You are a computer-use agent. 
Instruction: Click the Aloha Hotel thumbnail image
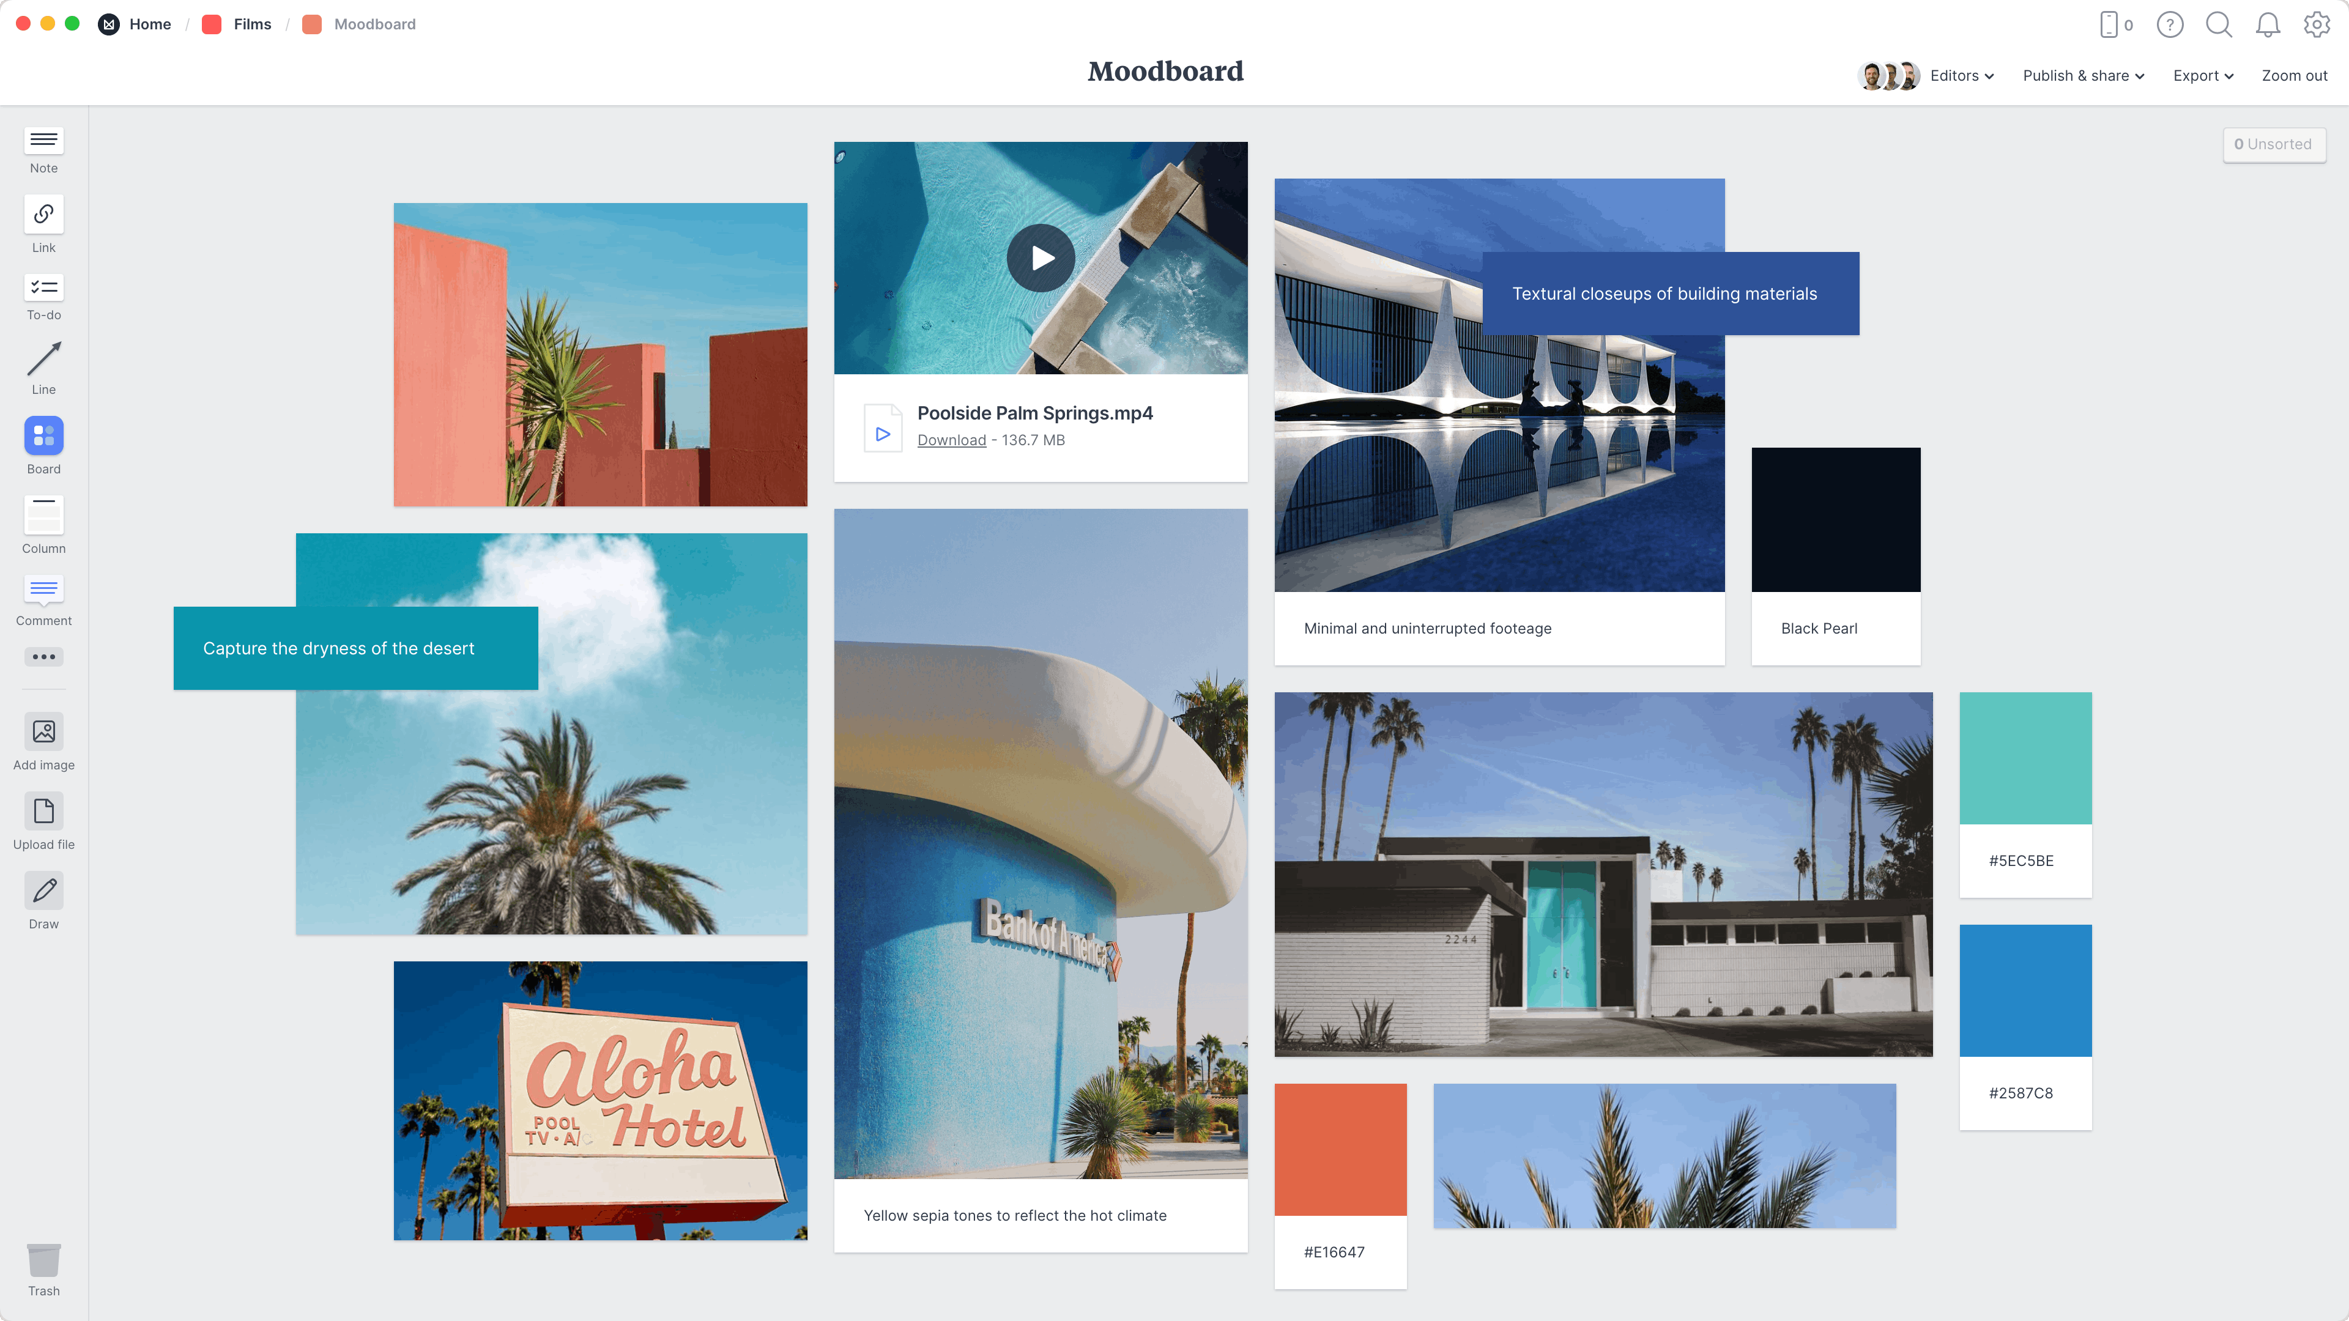click(x=600, y=1100)
